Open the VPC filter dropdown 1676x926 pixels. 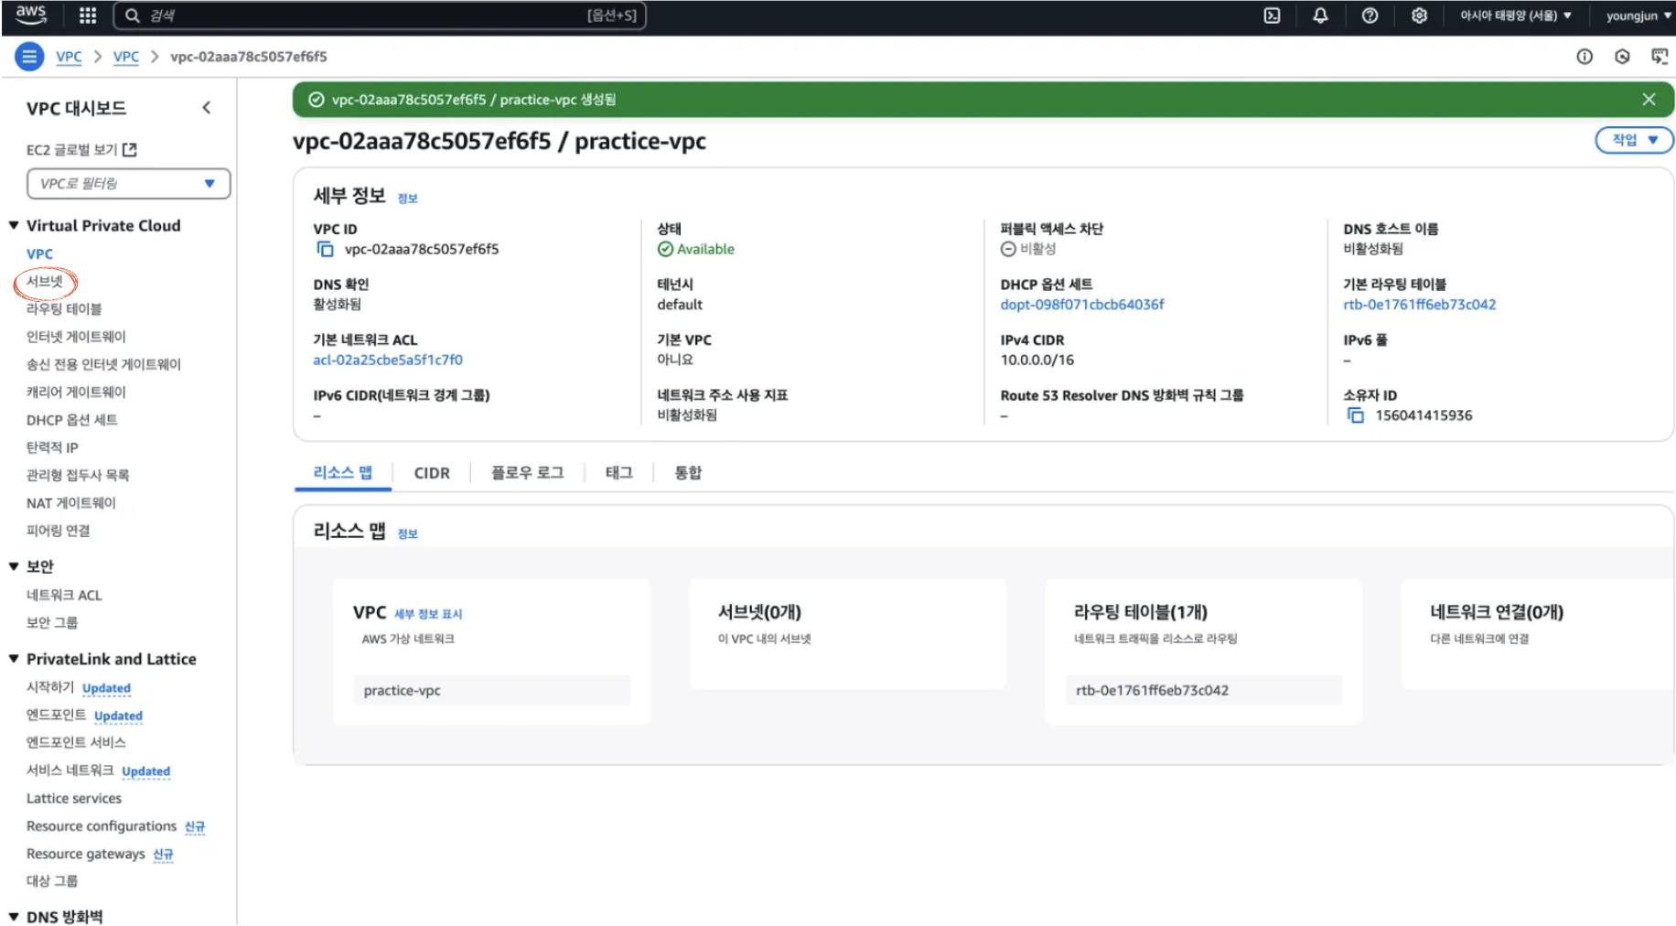pyautogui.click(x=128, y=183)
